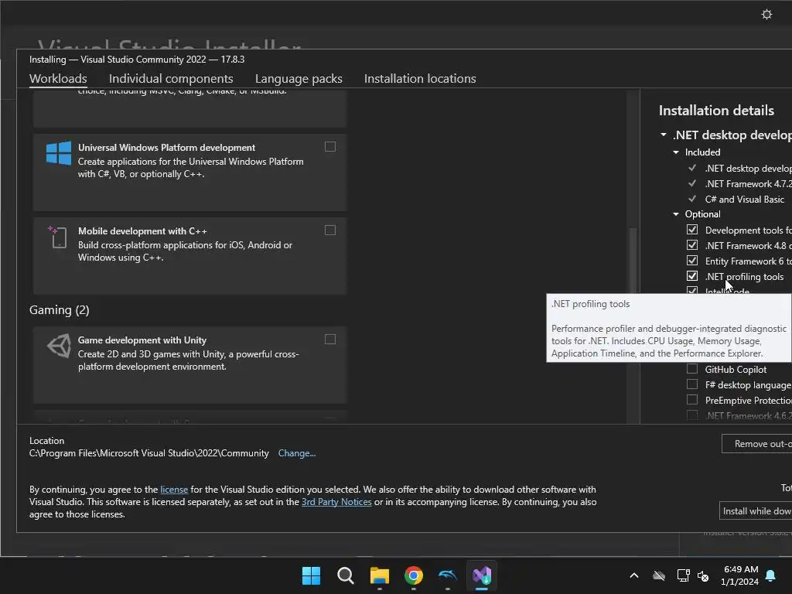Open network settings from the tray icon
This screenshot has height=594, width=792.
pos(683,575)
